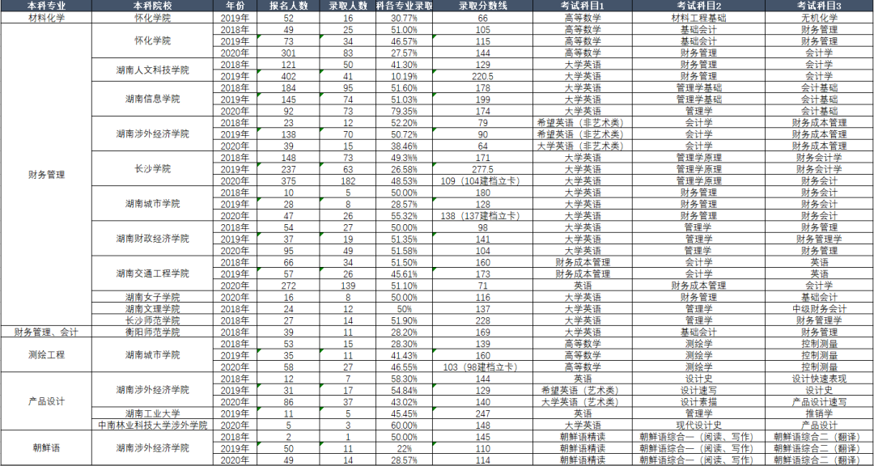Select the 测绘工程 major cell
Screen dimensions: 874x466
[46, 354]
